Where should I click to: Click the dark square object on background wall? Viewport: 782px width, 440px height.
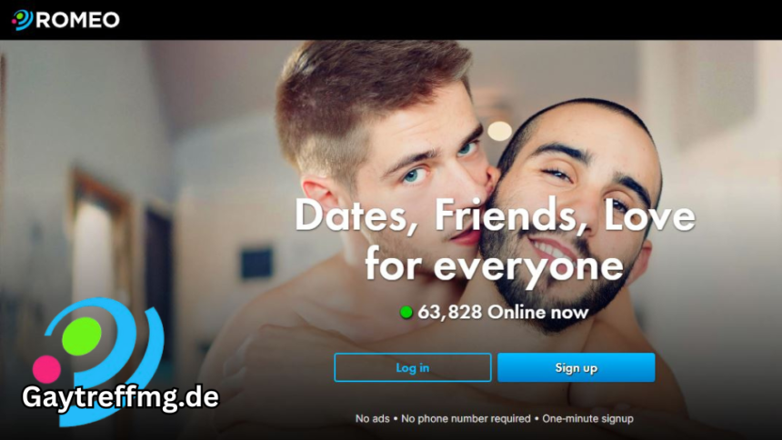point(256,263)
